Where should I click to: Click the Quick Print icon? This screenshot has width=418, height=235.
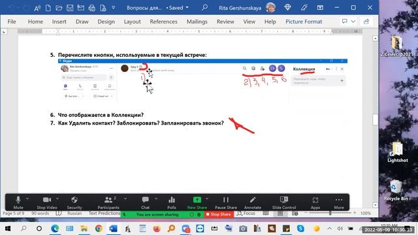pos(91,8)
